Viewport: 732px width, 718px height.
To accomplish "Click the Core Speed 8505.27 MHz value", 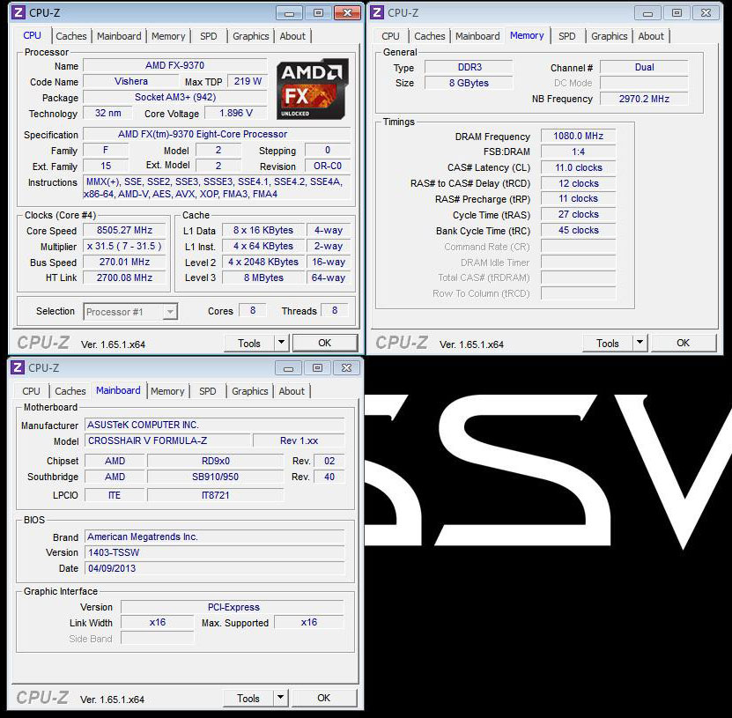I will [x=124, y=230].
